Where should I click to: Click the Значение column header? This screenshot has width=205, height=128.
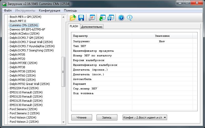coord(162,36)
